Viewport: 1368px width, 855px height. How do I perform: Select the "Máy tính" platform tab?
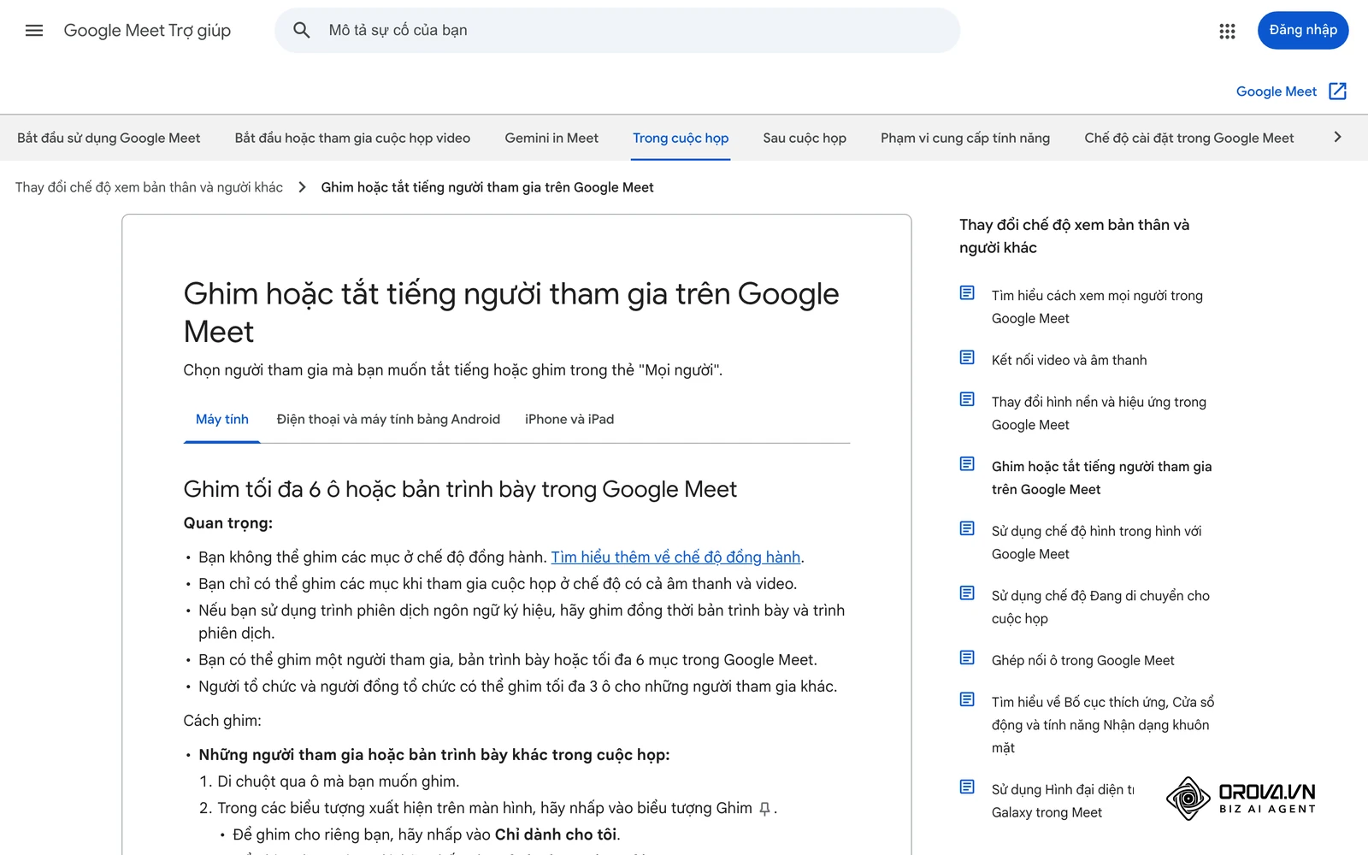click(222, 419)
